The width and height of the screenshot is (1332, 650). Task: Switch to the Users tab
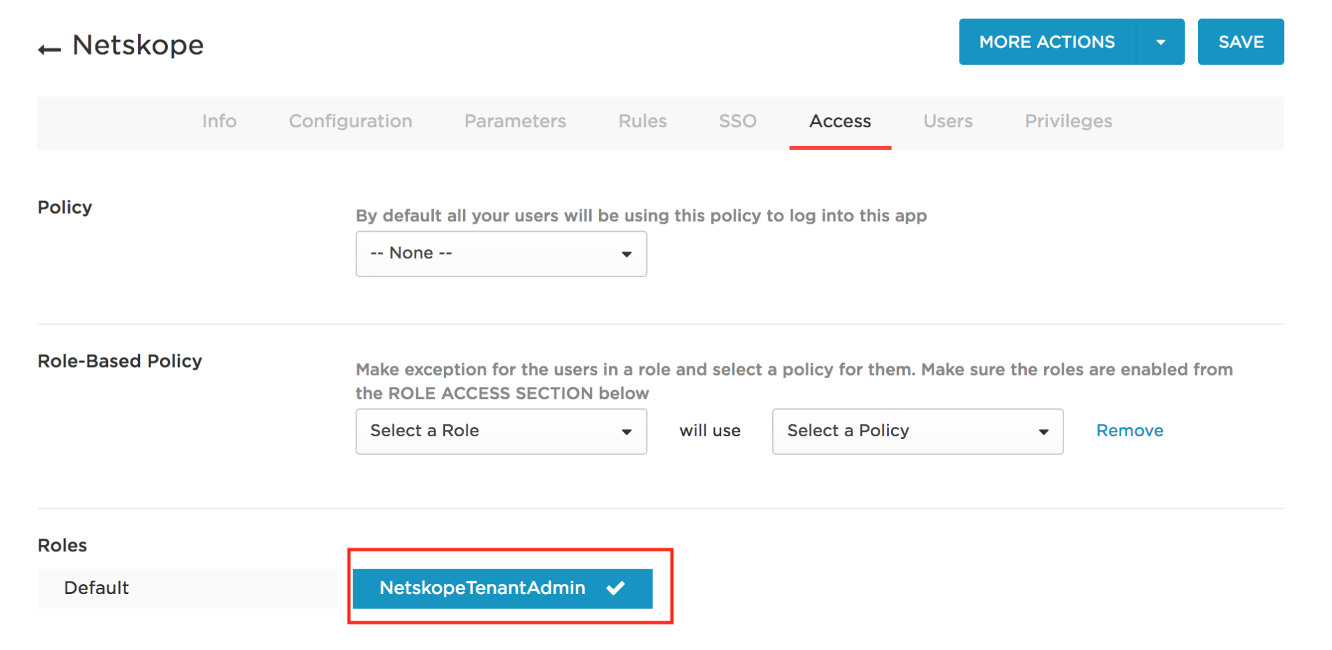tap(948, 121)
